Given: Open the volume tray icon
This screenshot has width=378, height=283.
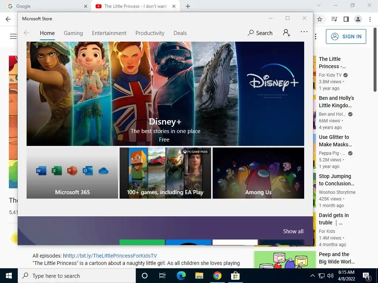Looking at the screenshot, I should point(330,276).
